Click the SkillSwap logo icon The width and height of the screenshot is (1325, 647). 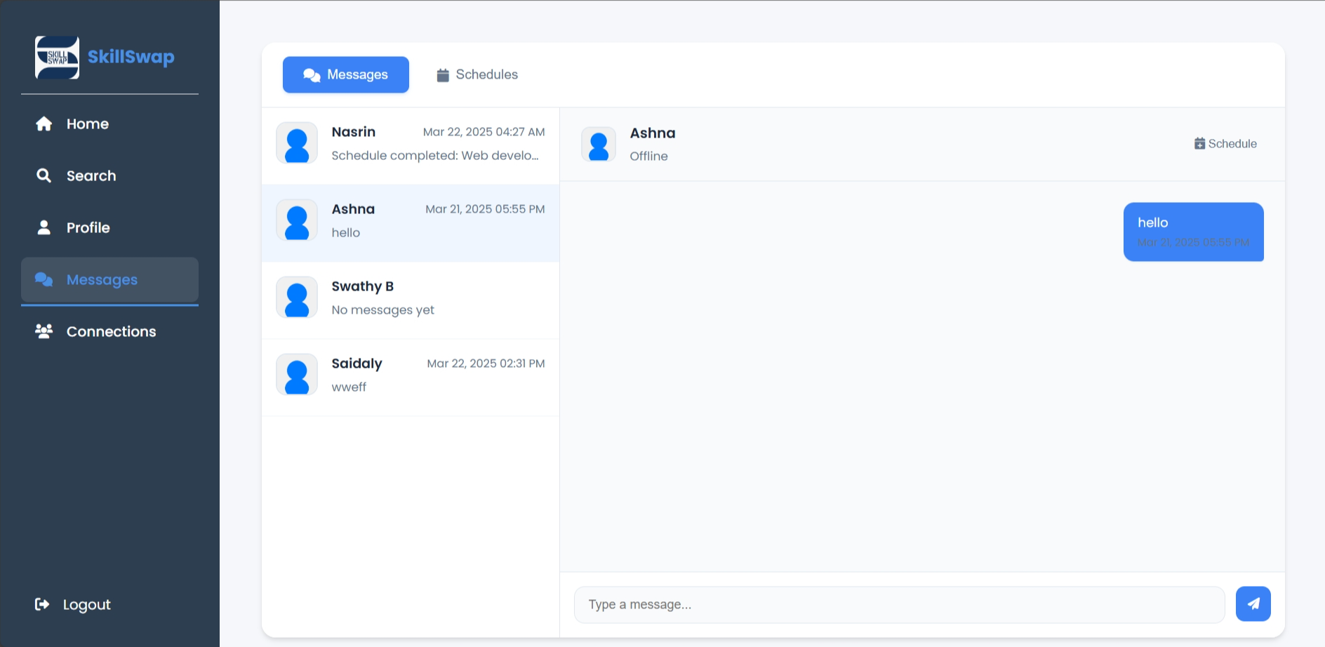tap(57, 58)
